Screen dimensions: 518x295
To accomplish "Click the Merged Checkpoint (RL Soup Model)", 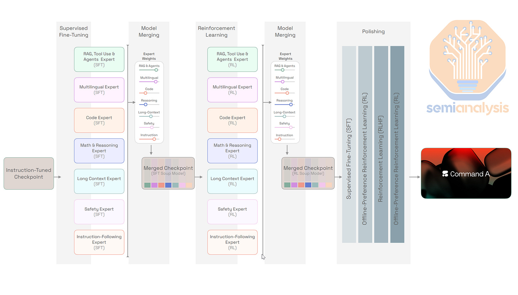I will tap(308, 173).
